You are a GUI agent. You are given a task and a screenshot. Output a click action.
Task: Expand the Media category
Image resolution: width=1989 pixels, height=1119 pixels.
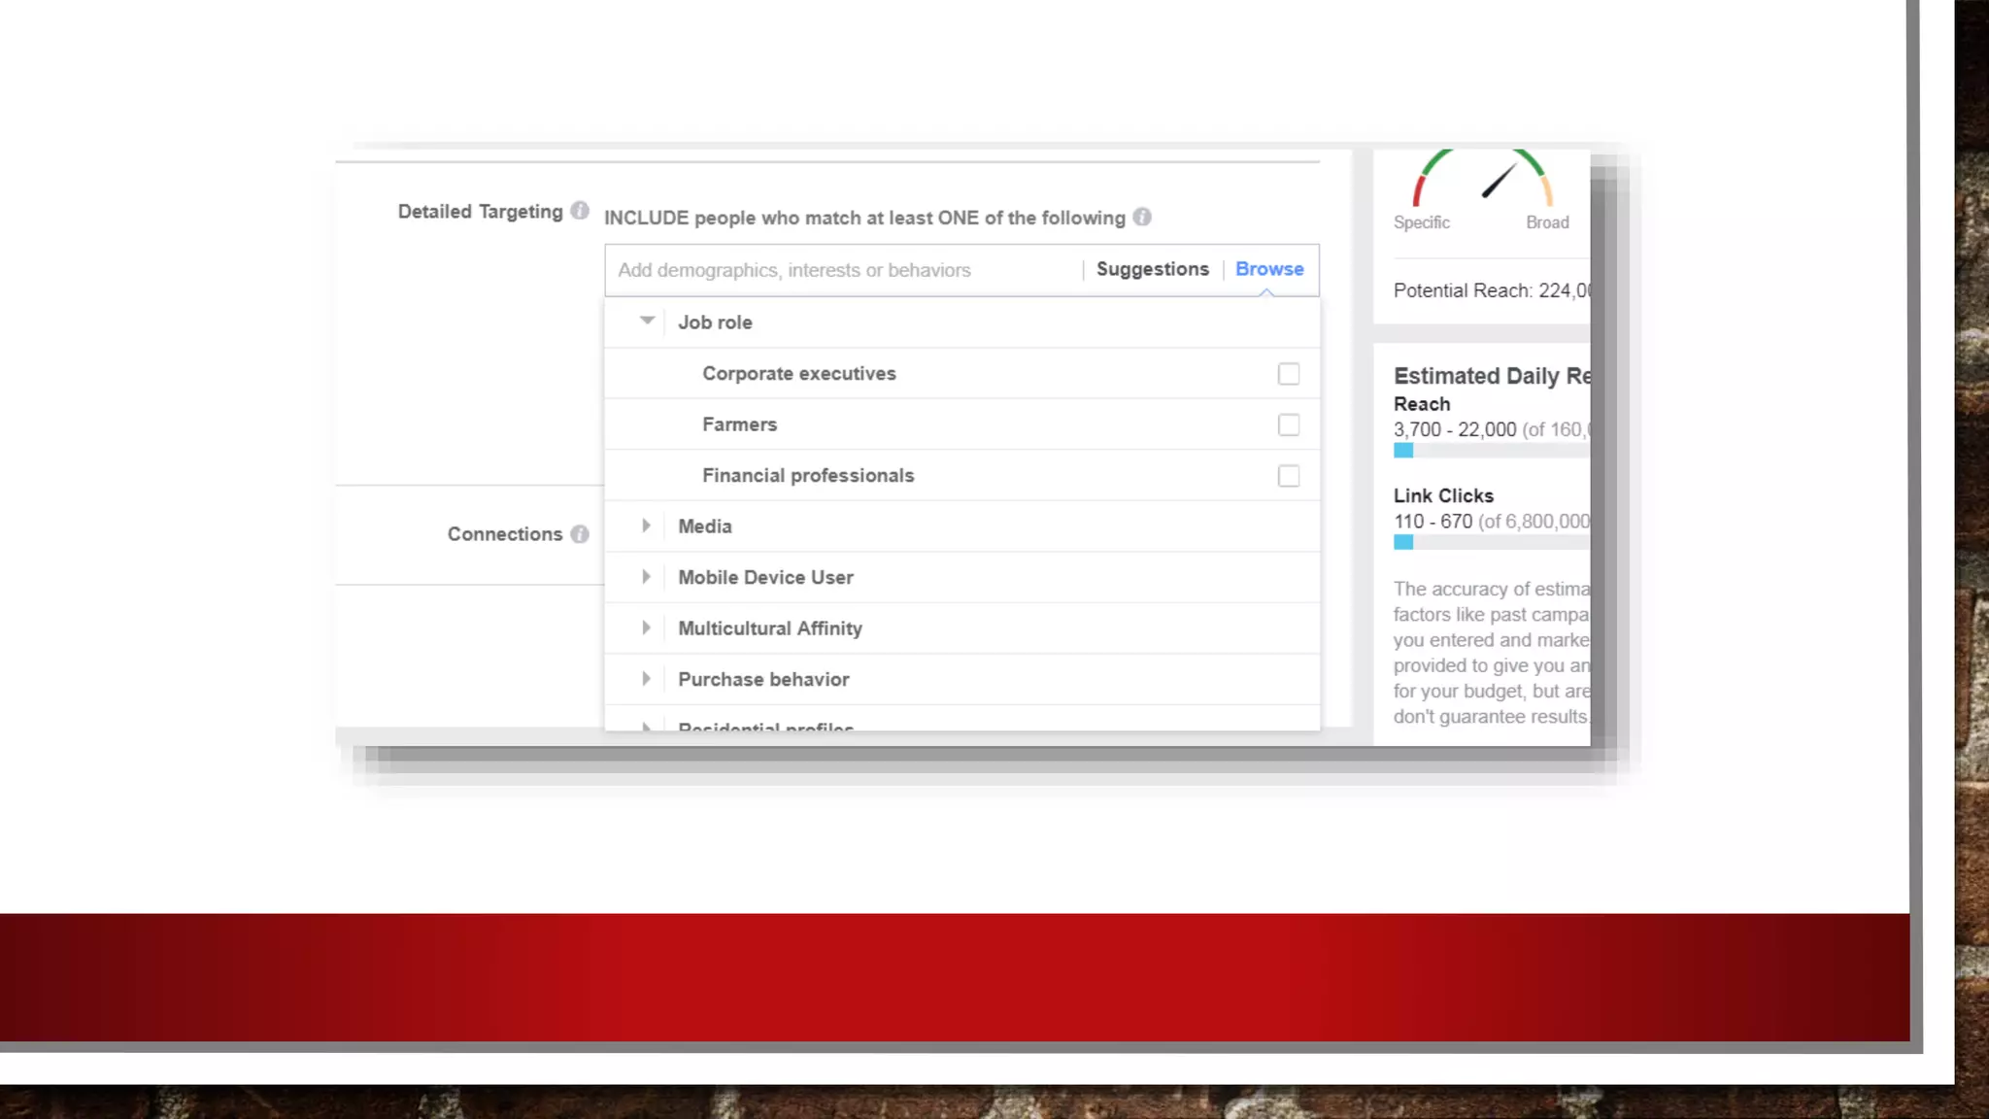click(x=647, y=526)
